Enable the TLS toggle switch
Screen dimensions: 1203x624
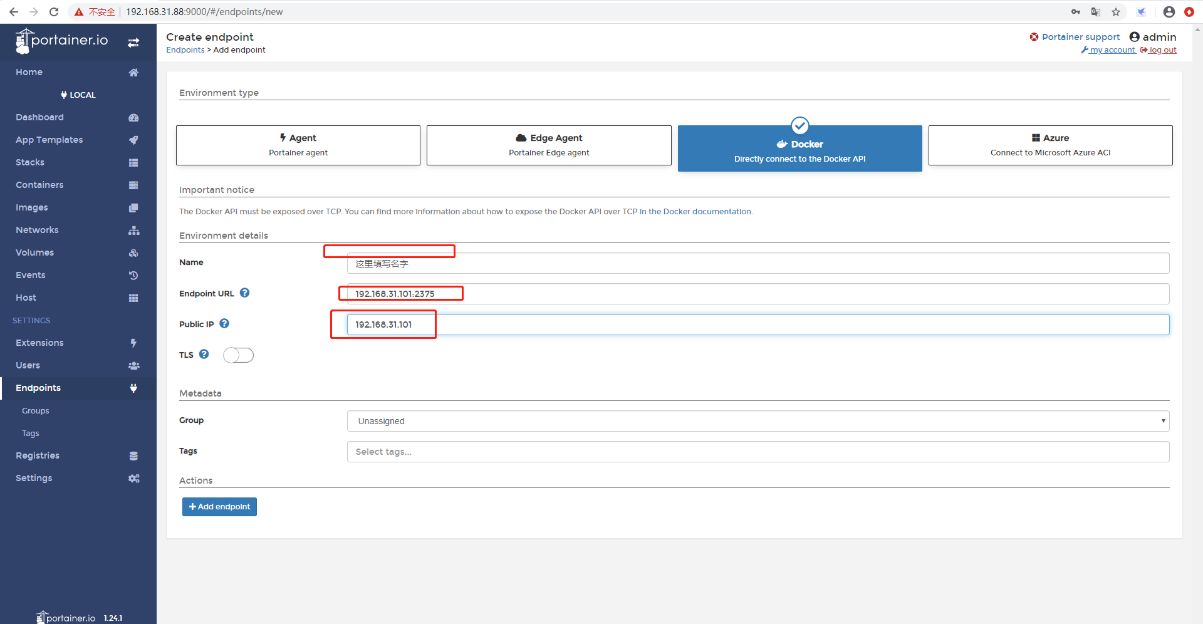[x=238, y=355]
